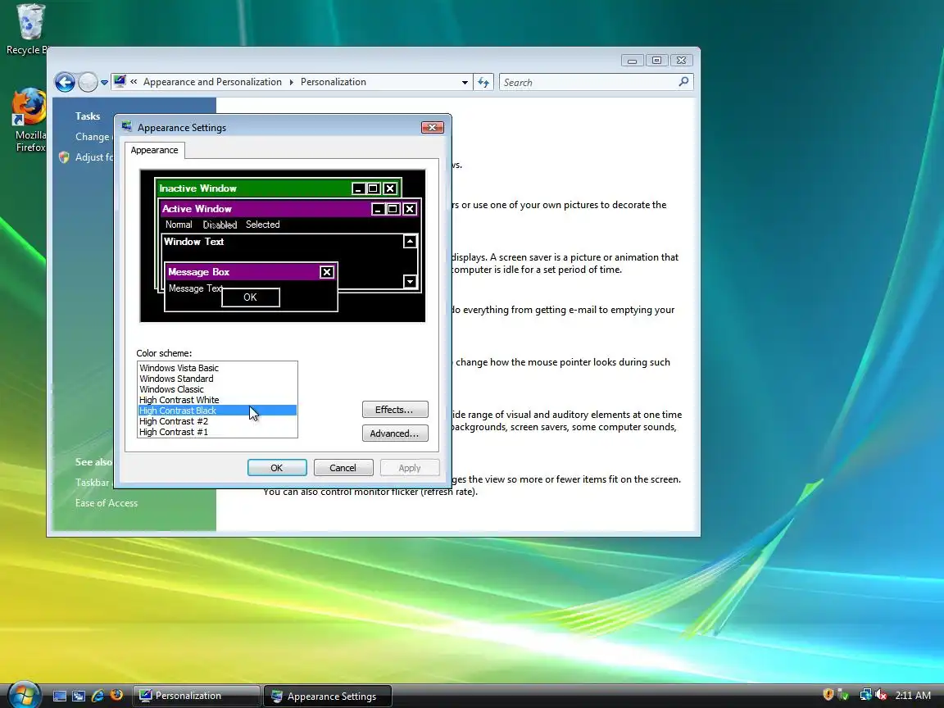The image size is (944, 708).
Task: Click Switch between windows quick launch icon
Action: (79, 696)
